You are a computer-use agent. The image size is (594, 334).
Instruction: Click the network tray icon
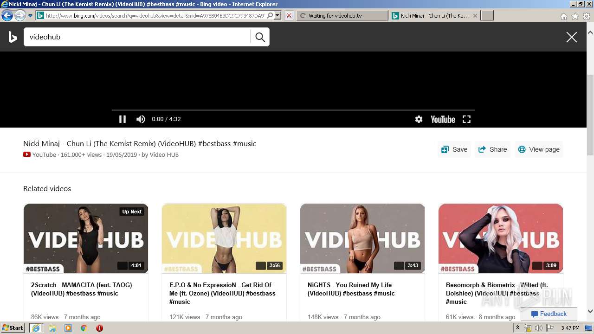[x=527, y=328]
